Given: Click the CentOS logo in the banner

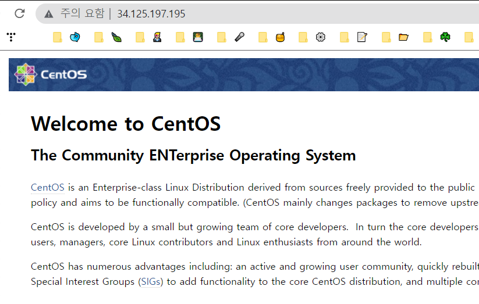Looking at the screenshot, I should (x=51, y=74).
